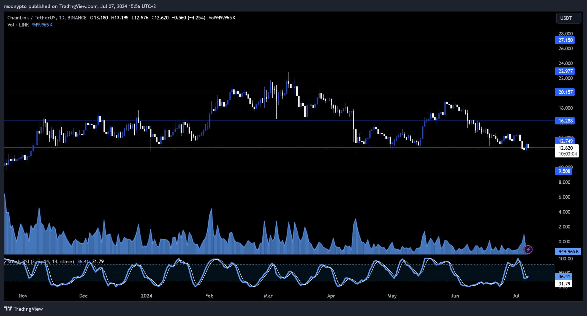Select the 9.508 price level label
Viewport: 587px width, 316px height.
point(563,171)
